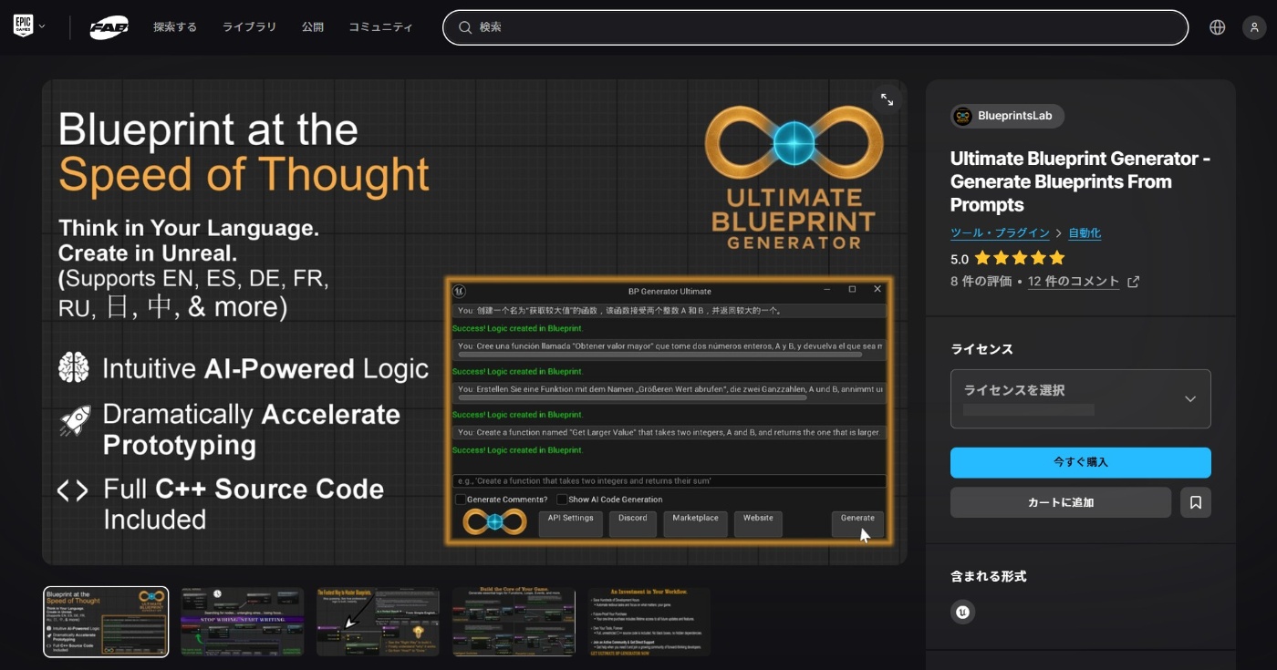Open the external link icon beside comments

(1133, 282)
